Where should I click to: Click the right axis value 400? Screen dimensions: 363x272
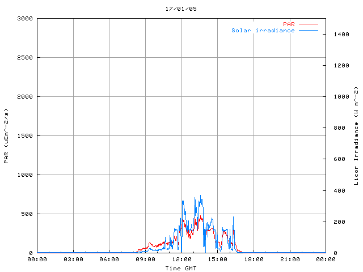tap(339, 191)
